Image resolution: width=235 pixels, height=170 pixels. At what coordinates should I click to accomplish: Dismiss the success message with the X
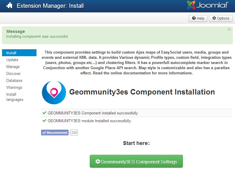pyautogui.click(x=229, y=29)
